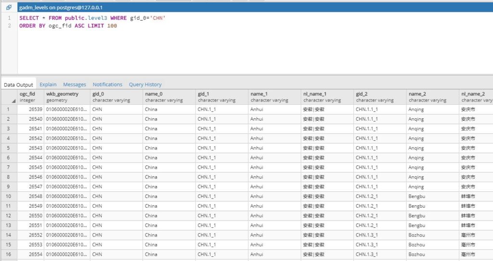Show the Query History tab
The image size is (493, 261).
(145, 85)
